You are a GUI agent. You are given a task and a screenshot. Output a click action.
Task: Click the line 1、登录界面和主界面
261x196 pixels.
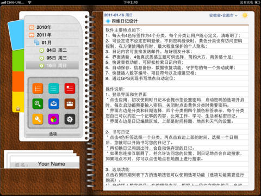click(126, 95)
